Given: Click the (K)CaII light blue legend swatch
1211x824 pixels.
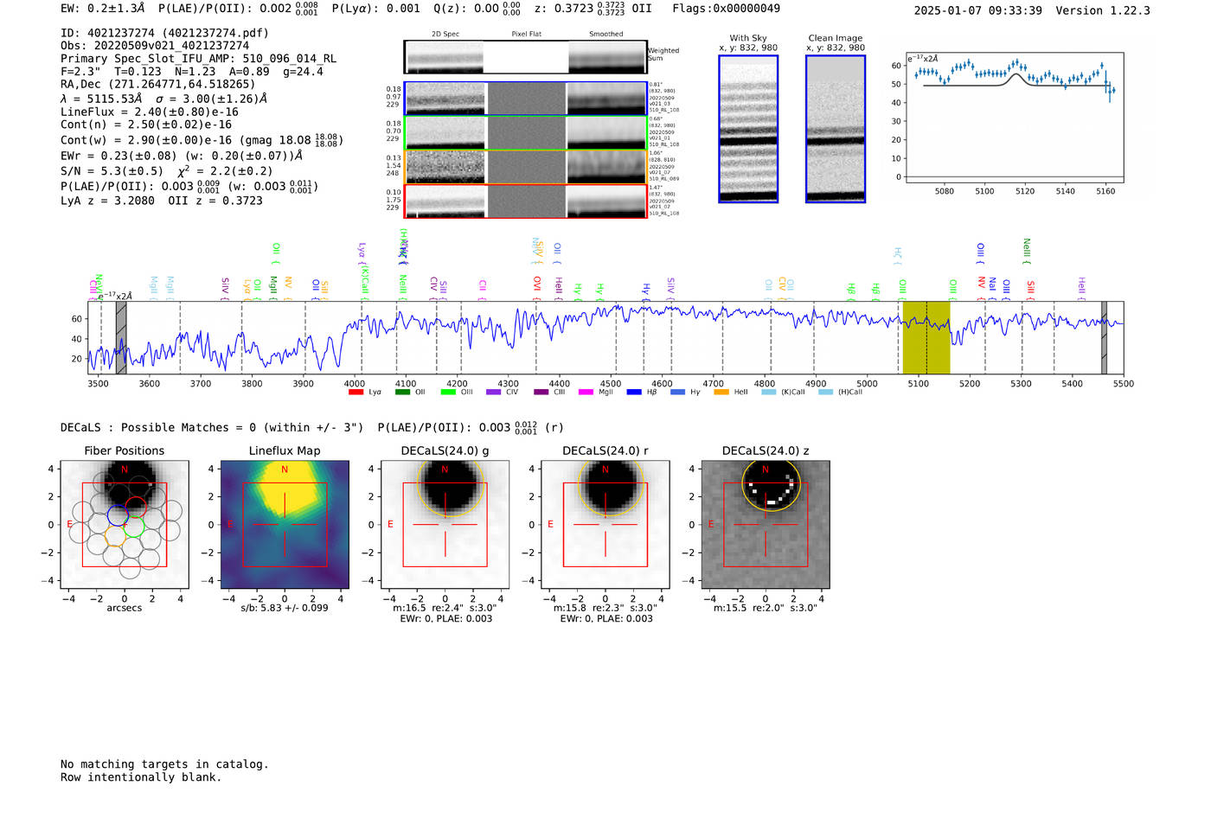Looking at the screenshot, I should click(x=768, y=393).
